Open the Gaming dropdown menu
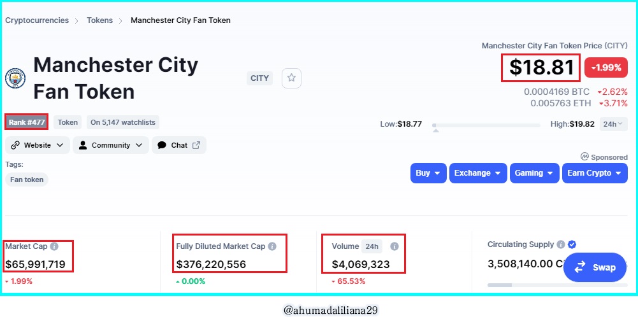The image size is (638, 317). point(535,173)
